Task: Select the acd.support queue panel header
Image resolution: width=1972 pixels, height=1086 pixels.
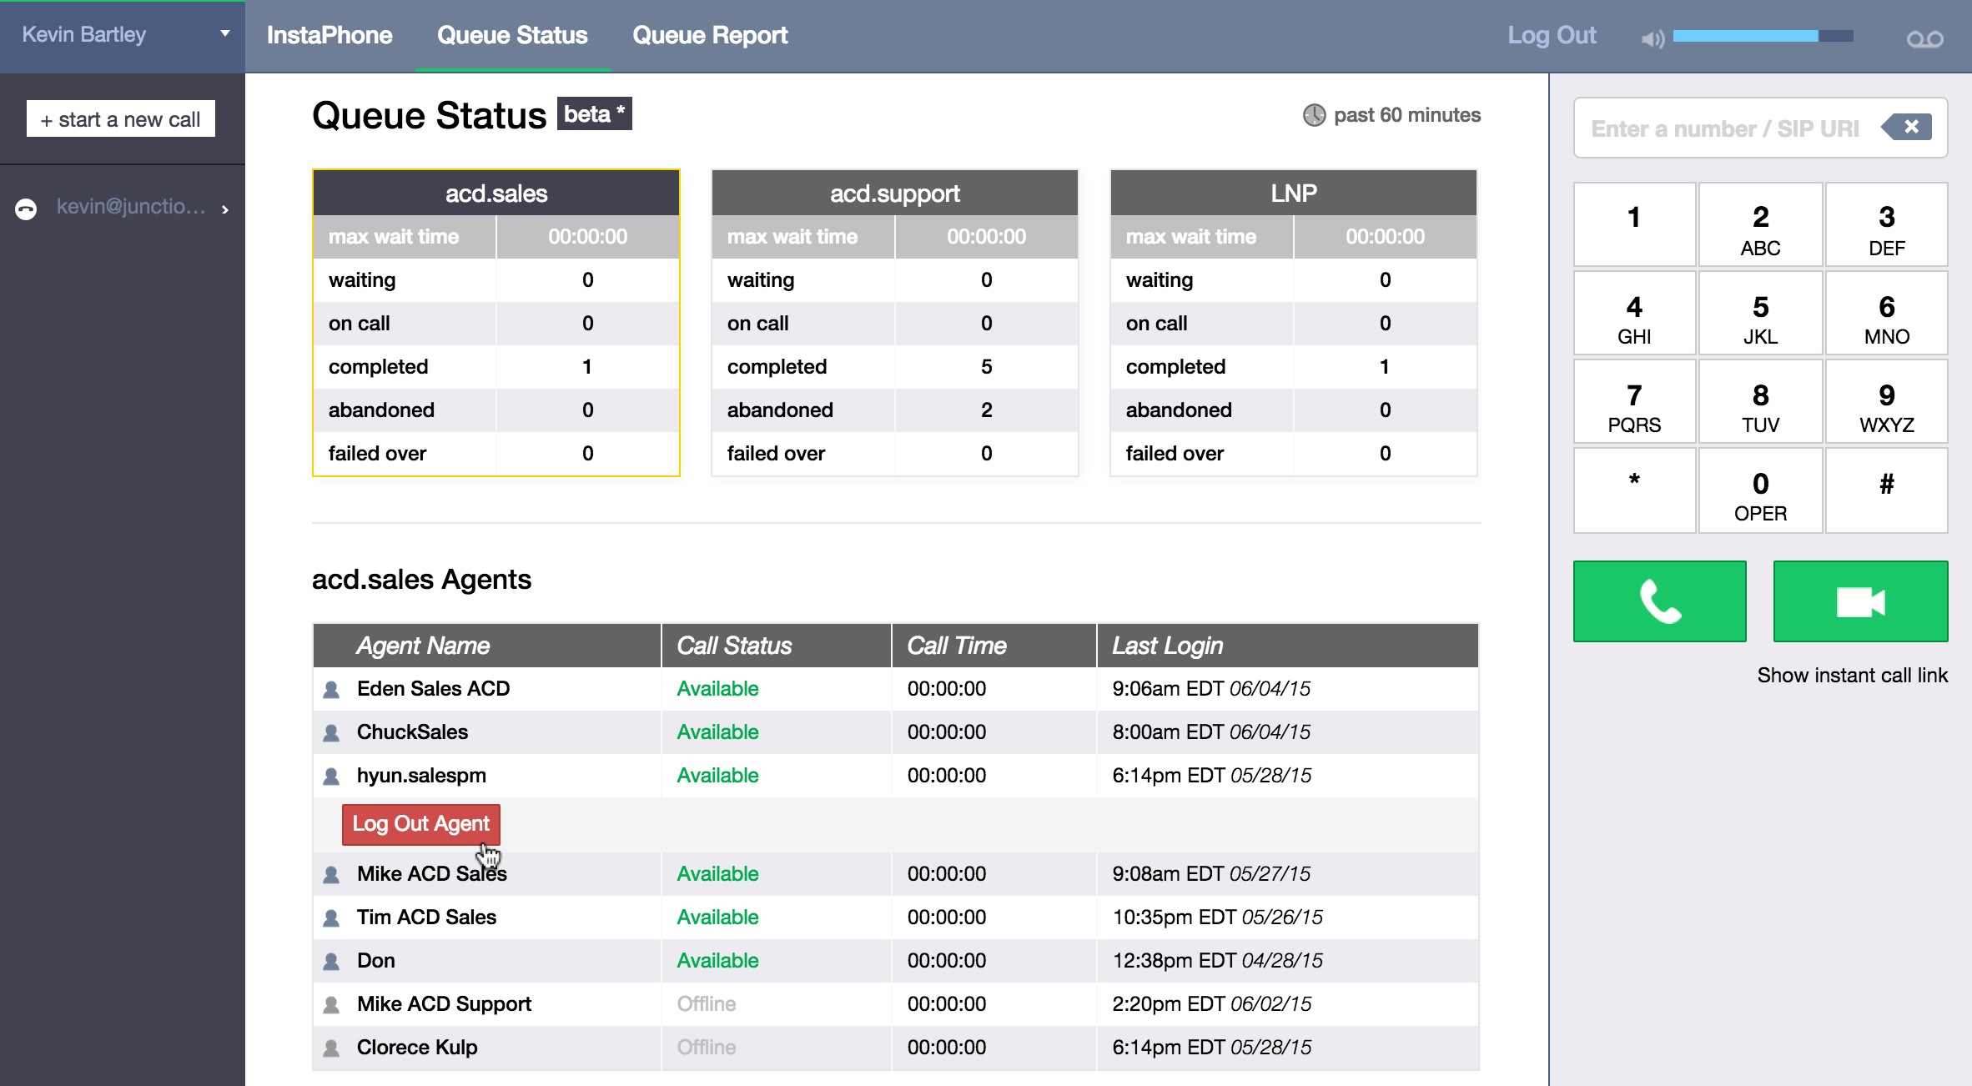Action: pos(894,194)
